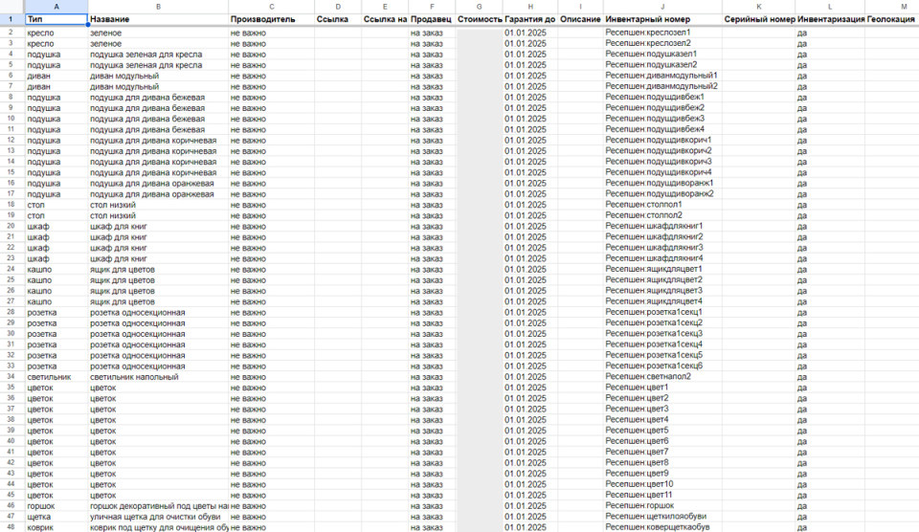Click cell 'уличная щетка для очистки обуви'
Viewport: 919px width, 532px height.
click(158, 517)
